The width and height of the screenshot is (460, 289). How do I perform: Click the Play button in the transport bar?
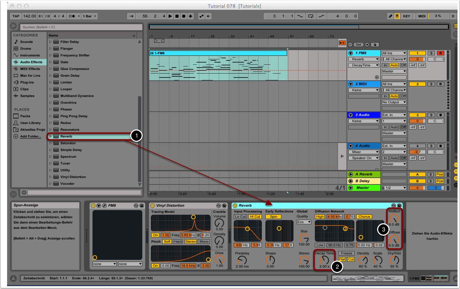click(x=170, y=16)
